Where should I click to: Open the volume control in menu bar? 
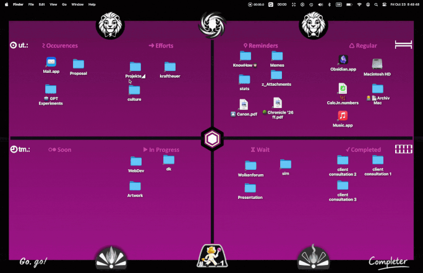[x=320, y=4]
